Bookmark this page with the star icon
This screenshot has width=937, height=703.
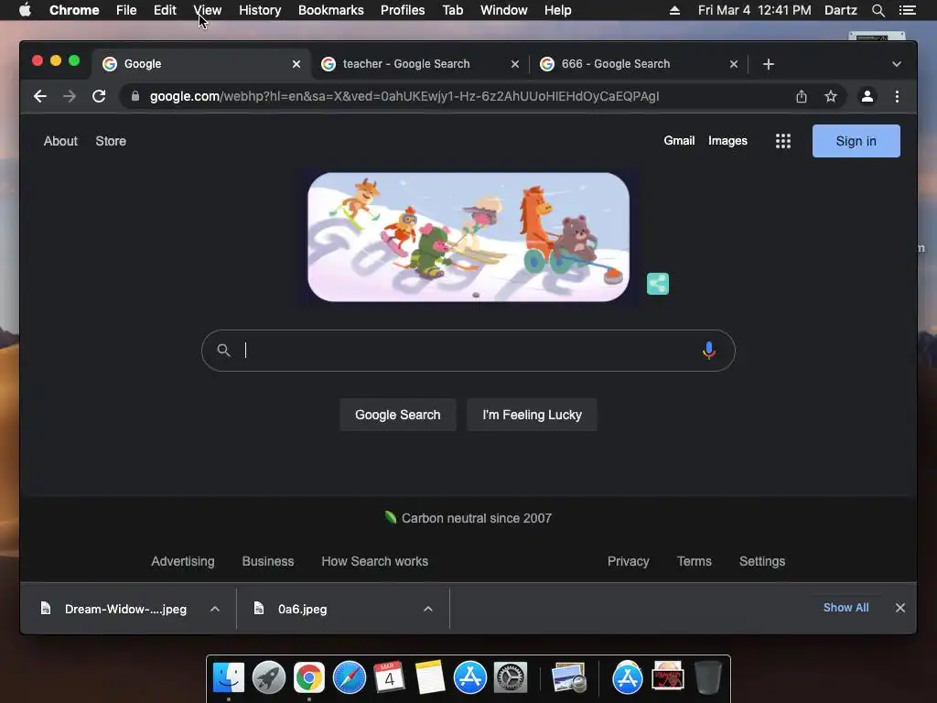(x=831, y=96)
